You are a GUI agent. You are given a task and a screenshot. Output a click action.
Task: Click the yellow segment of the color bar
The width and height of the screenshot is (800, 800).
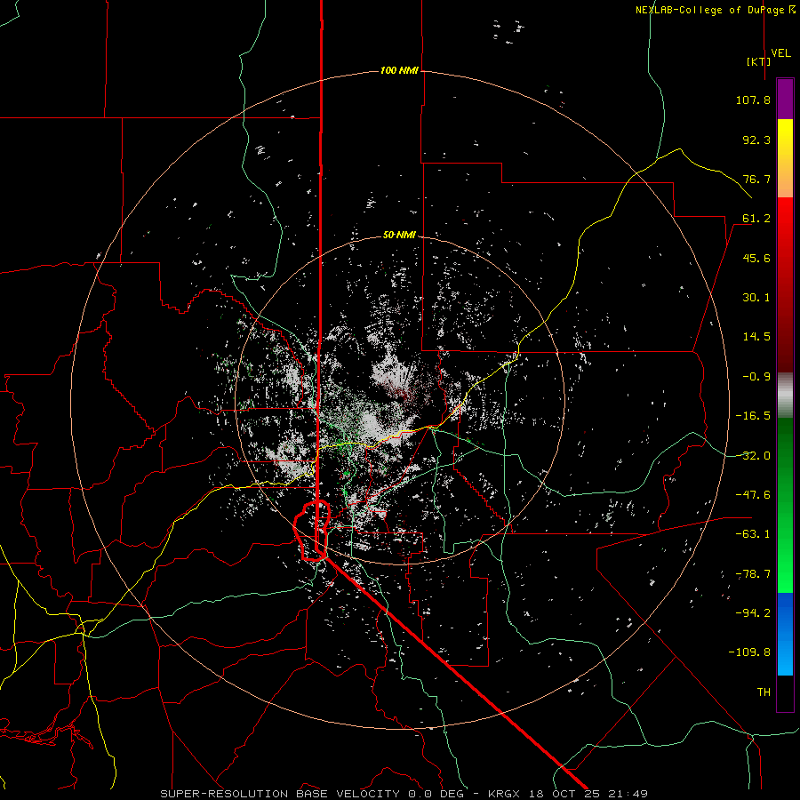(x=785, y=139)
